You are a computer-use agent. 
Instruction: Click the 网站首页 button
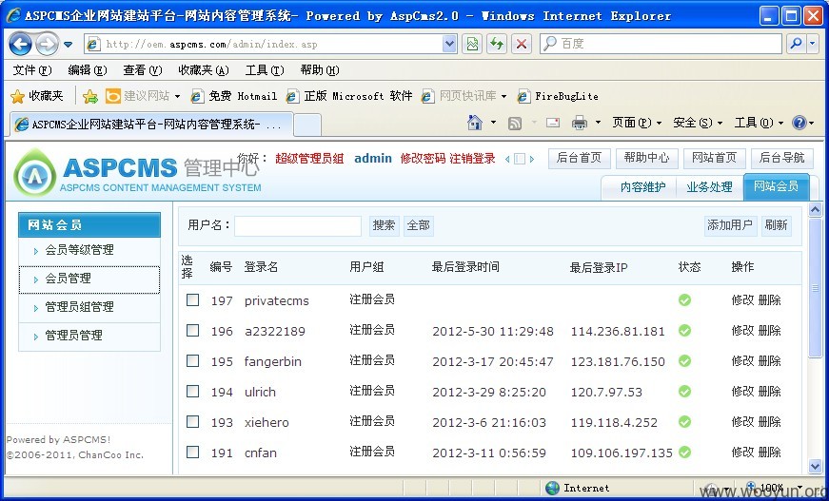pyautogui.click(x=714, y=158)
